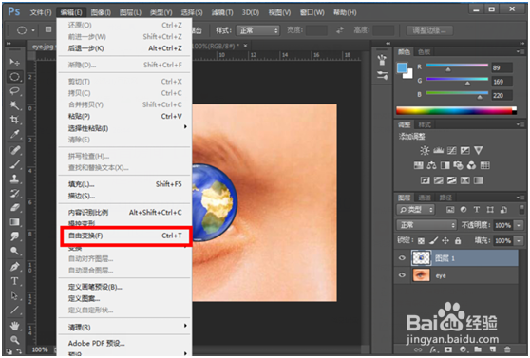530x358 pixels.
Task: Choose 粘贴(P) menu entry
Action: click(x=124, y=116)
